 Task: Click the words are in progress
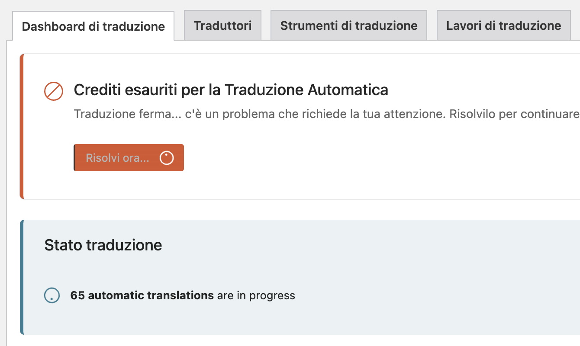[256, 296]
